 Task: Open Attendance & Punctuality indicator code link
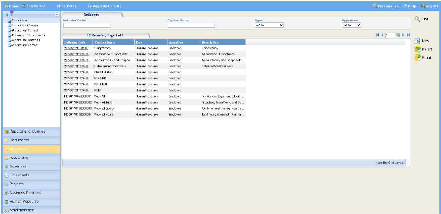[78, 54]
